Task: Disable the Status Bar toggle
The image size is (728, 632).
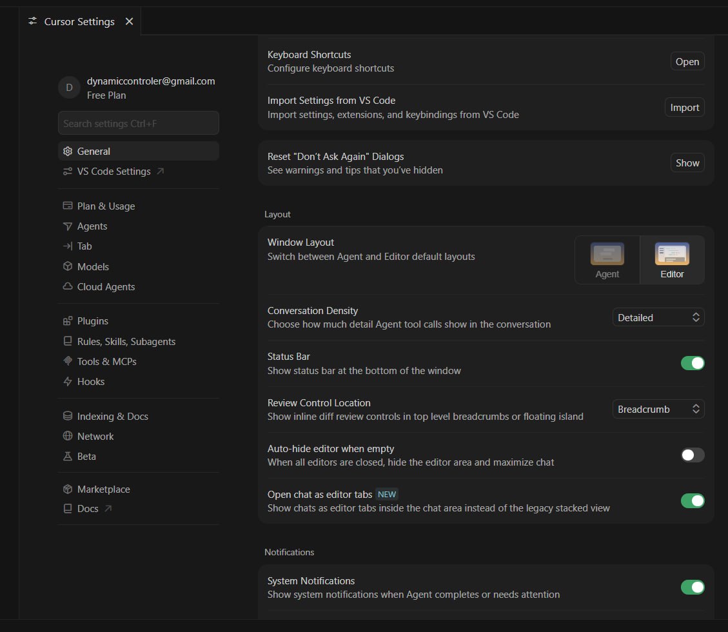Action: tap(693, 363)
